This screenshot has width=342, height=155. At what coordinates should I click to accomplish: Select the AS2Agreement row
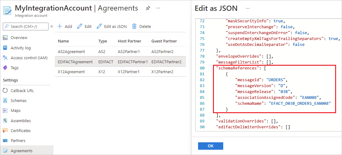(x=120, y=51)
